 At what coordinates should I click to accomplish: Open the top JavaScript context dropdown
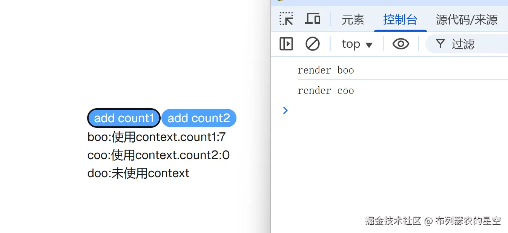tap(357, 44)
